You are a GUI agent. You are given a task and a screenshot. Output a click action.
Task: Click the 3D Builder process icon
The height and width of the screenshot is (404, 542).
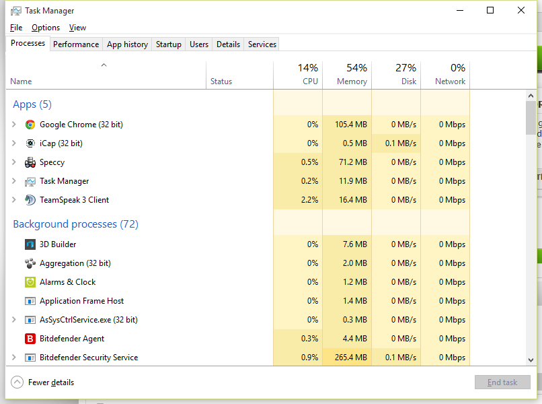(30, 244)
